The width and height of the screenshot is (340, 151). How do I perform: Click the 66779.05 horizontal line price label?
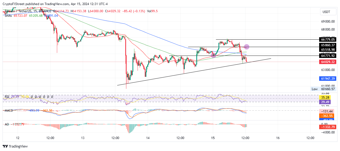[x=327, y=39]
